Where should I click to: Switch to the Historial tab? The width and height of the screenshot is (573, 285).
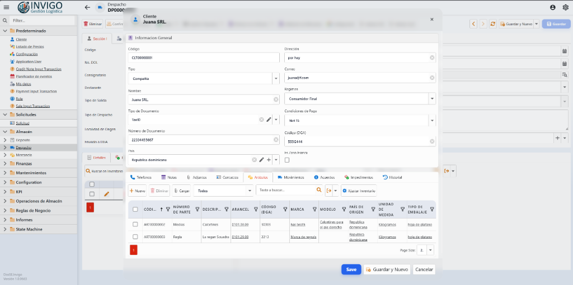click(392, 177)
